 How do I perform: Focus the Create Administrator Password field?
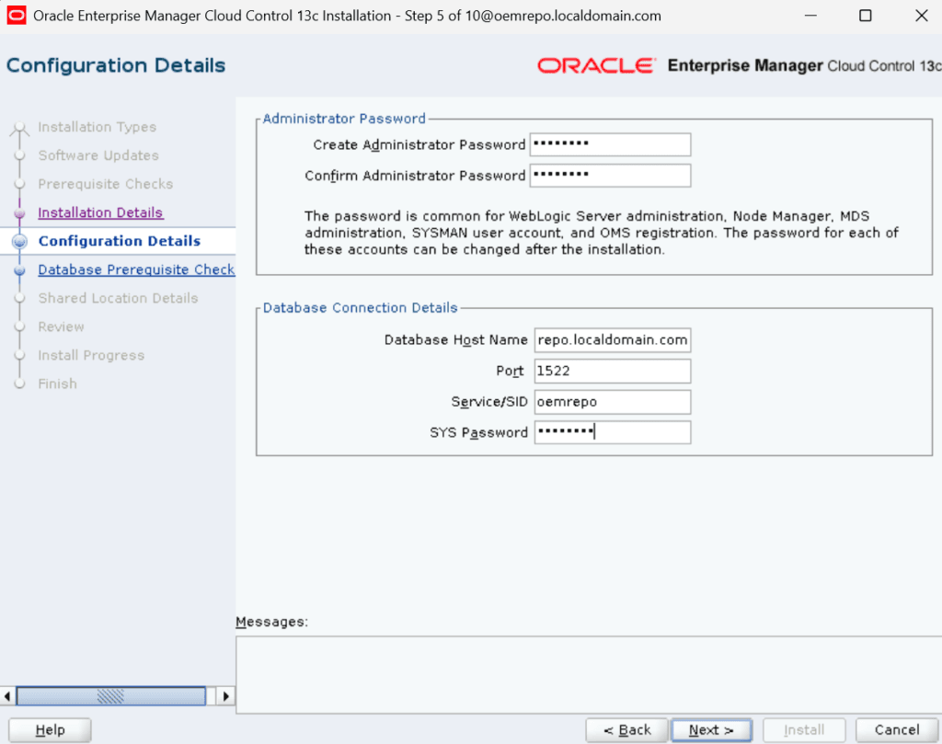pyautogui.click(x=611, y=144)
